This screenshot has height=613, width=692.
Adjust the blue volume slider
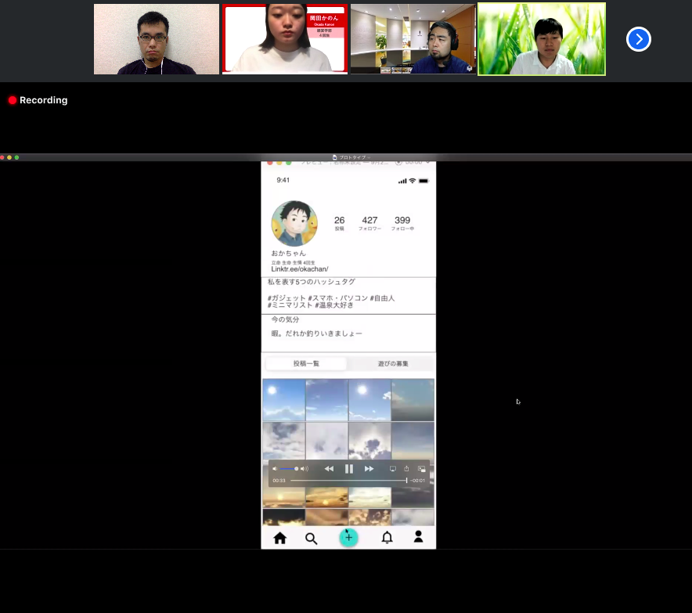click(289, 469)
